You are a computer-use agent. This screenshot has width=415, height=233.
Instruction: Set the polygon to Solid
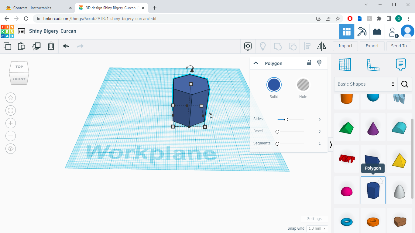tap(274, 85)
